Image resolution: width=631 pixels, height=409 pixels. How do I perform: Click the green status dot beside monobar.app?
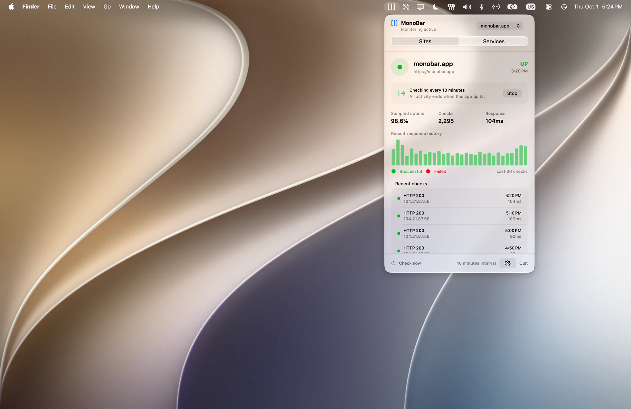pos(400,67)
